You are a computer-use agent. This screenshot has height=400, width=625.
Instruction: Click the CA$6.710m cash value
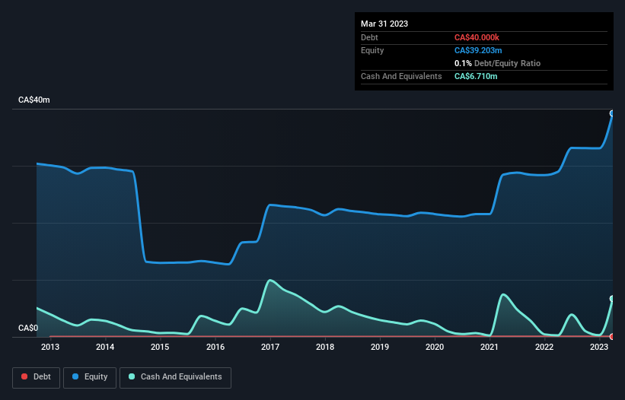[x=476, y=76]
